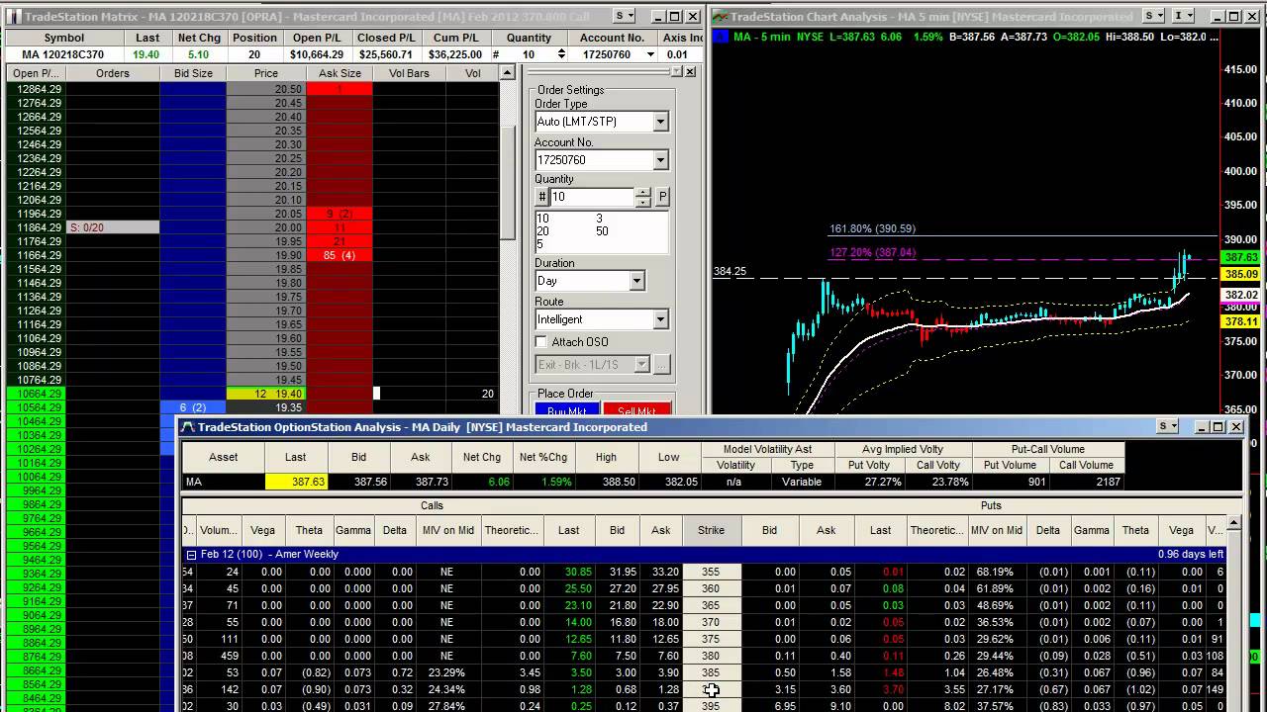Close the Order Settings panel
Image resolution: width=1267 pixels, height=712 pixels.
coord(690,72)
